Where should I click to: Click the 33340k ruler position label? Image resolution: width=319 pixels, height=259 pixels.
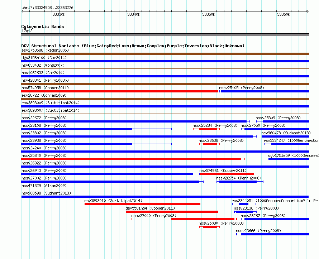tap(134, 14)
